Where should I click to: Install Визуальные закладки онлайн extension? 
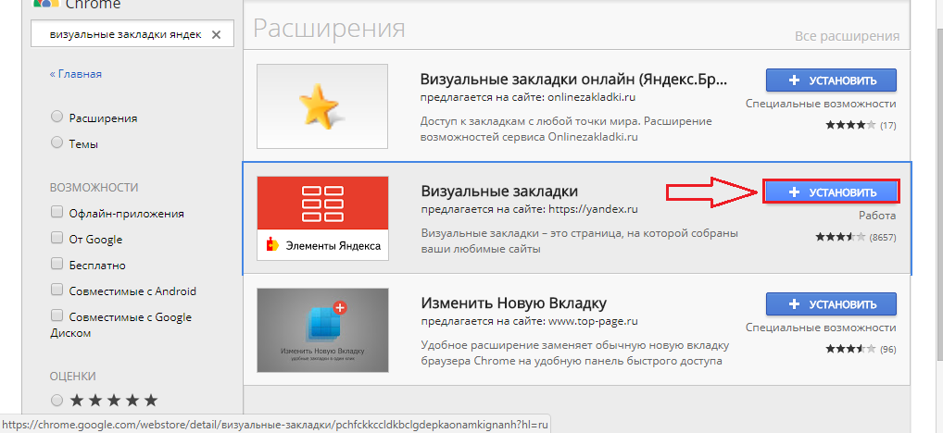click(831, 80)
